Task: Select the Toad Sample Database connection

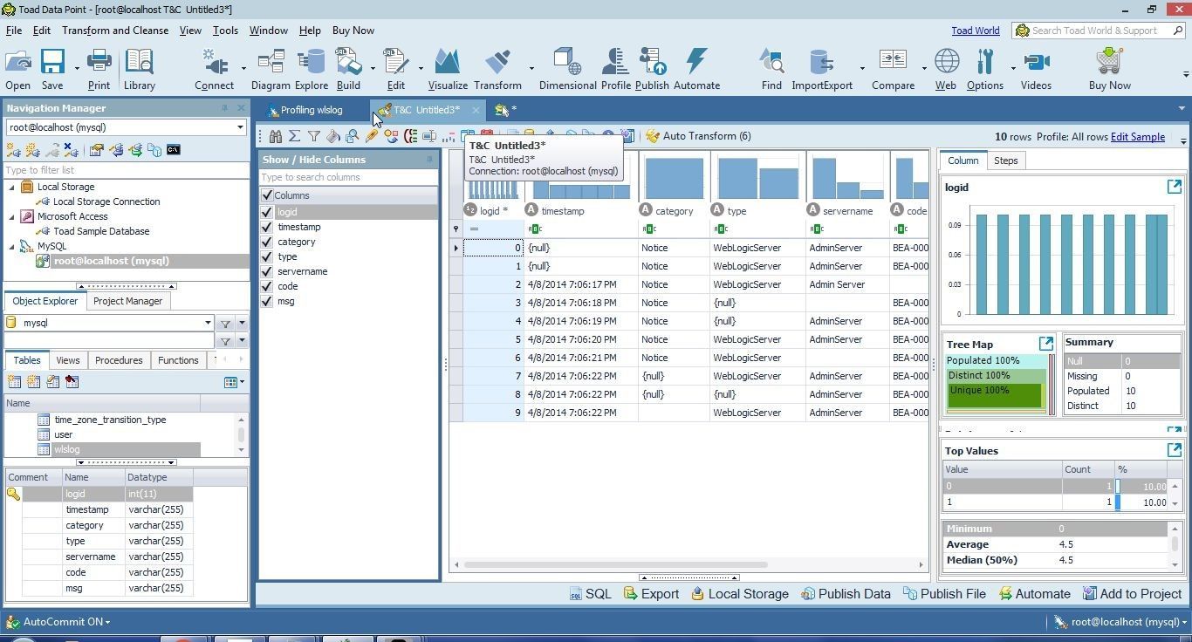Action: click(x=101, y=231)
